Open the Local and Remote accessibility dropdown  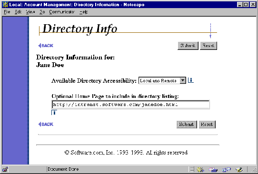coord(162,80)
